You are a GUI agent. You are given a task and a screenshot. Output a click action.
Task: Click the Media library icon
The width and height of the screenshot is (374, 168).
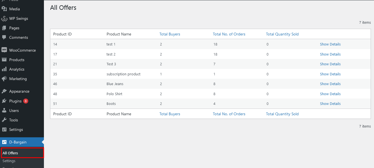click(x=5, y=9)
